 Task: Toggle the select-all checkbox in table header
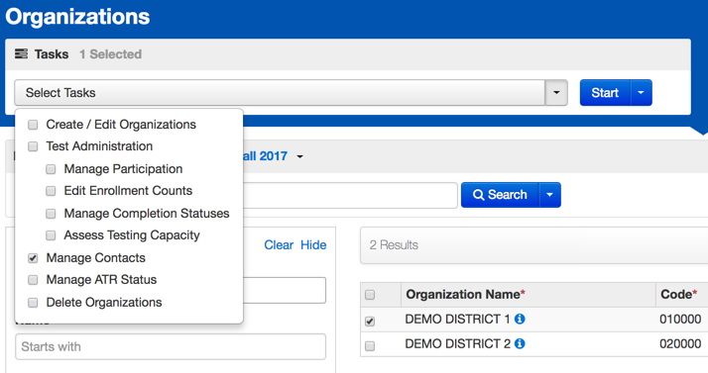click(x=370, y=295)
